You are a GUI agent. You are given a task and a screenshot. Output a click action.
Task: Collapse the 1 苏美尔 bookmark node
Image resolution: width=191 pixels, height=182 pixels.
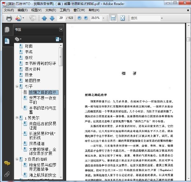pos(17,118)
